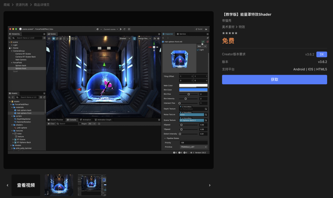Click the Hierarchy search name field
This screenshot has height=198, width=333.
27,38
